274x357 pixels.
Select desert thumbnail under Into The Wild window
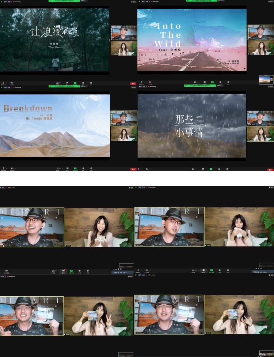click(x=266, y=80)
